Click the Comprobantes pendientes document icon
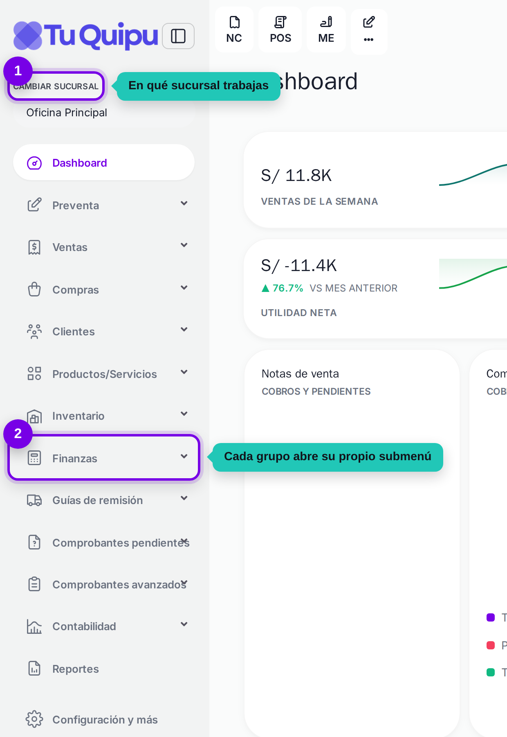The image size is (507, 737). (x=34, y=542)
